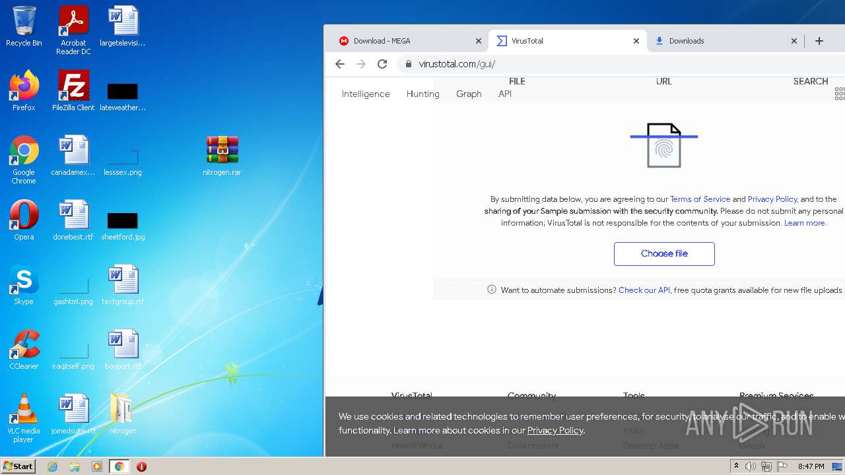Click the file fingerprint upload image
This screenshot has height=475, width=845.
coord(664,145)
